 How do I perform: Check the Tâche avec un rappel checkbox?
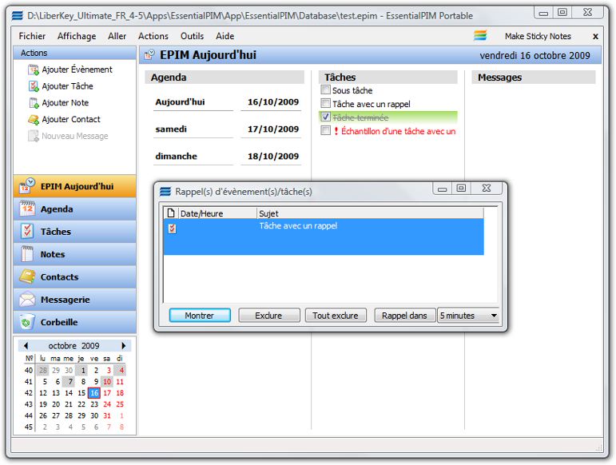point(325,103)
